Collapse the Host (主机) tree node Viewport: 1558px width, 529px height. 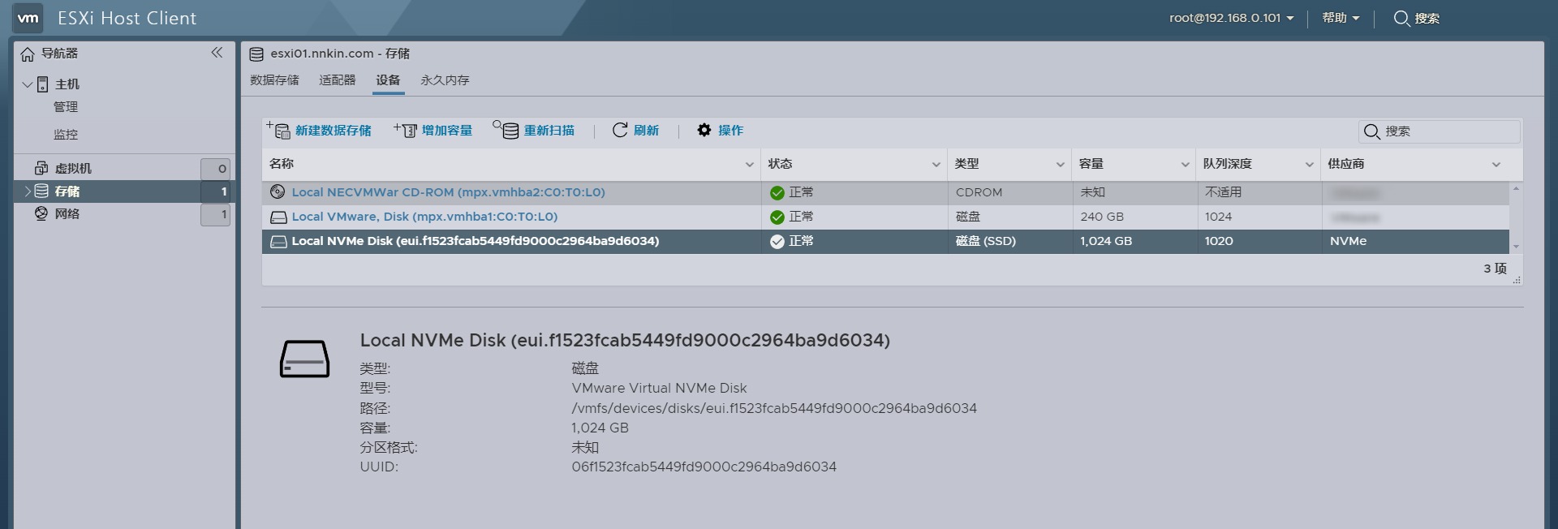coord(28,84)
